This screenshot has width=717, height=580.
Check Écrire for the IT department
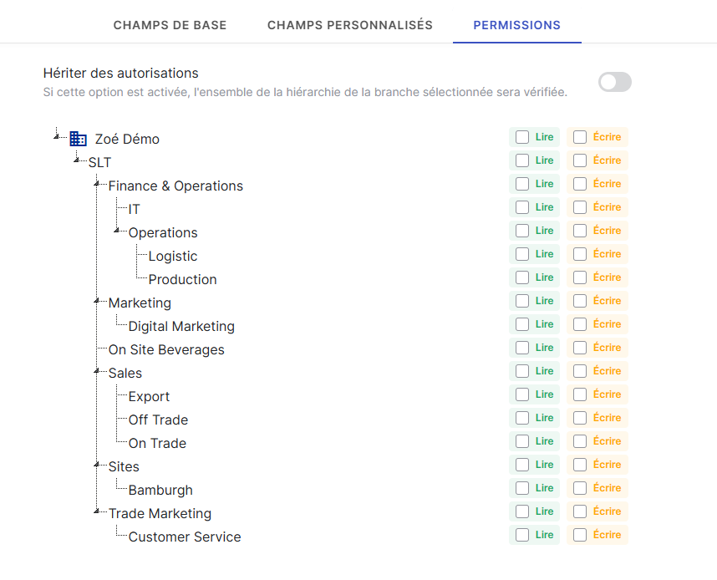point(580,207)
